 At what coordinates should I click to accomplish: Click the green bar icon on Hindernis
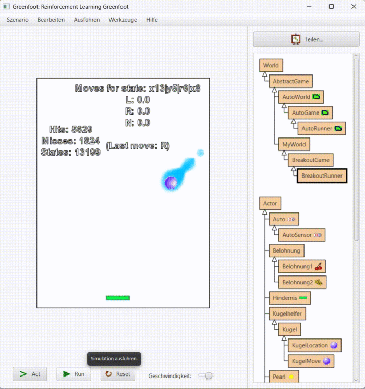point(302,298)
